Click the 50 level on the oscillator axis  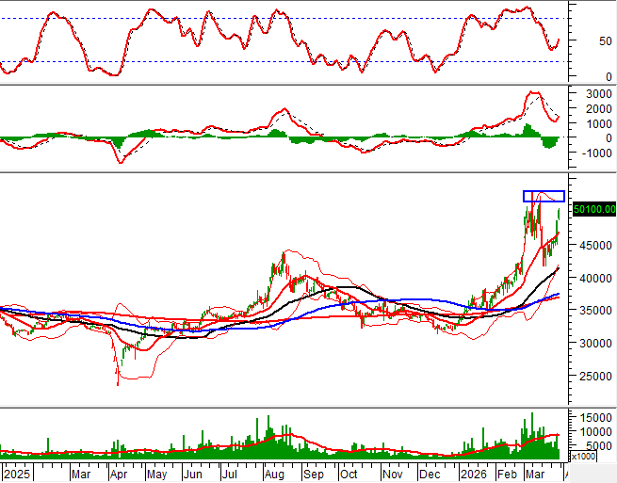[x=590, y=41]
